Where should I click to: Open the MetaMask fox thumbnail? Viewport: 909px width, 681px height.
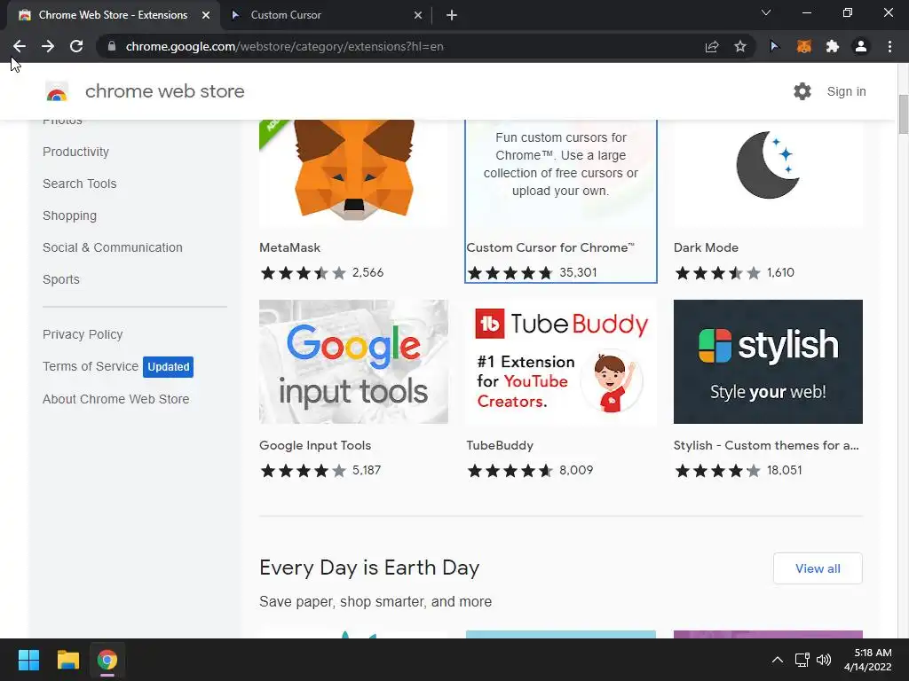[353, 173]
